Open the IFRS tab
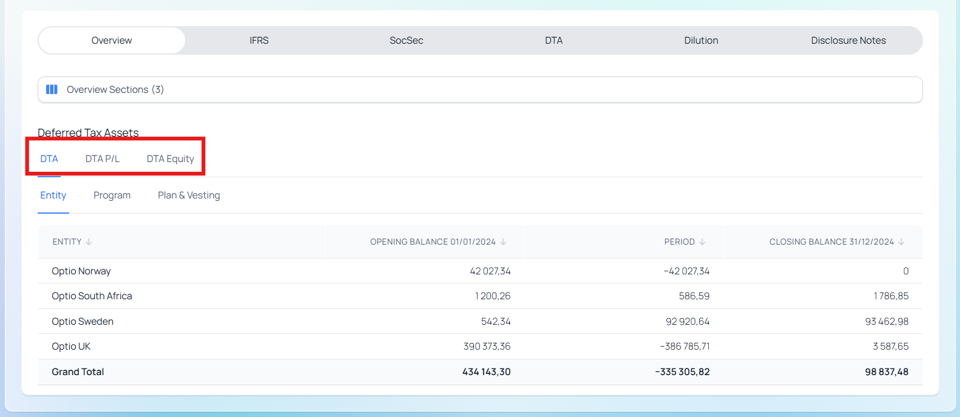This screenshot has height=417, width=960. pos(259,40)
